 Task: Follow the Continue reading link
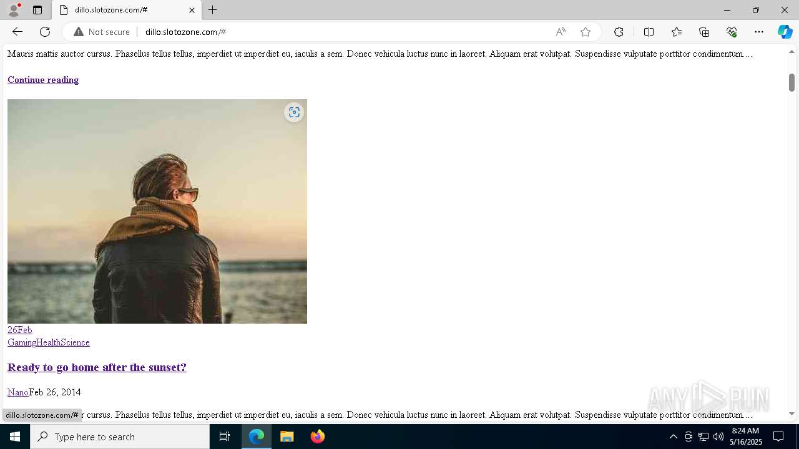click(x=43, y=80)
